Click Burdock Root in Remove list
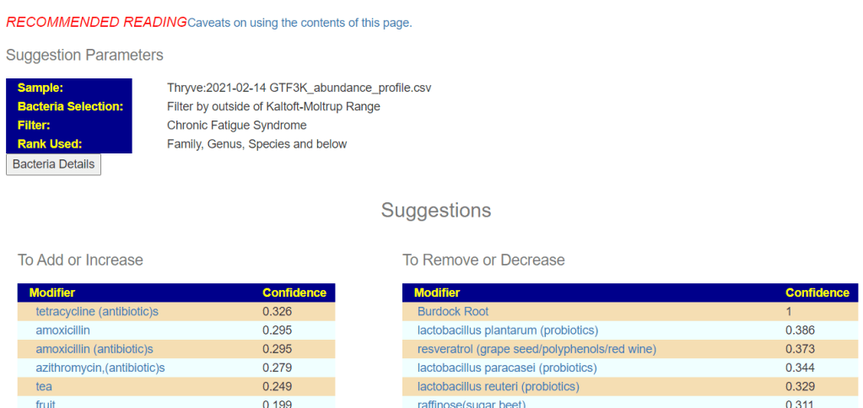This screenshot has height=408, width=863. [453, 312]
